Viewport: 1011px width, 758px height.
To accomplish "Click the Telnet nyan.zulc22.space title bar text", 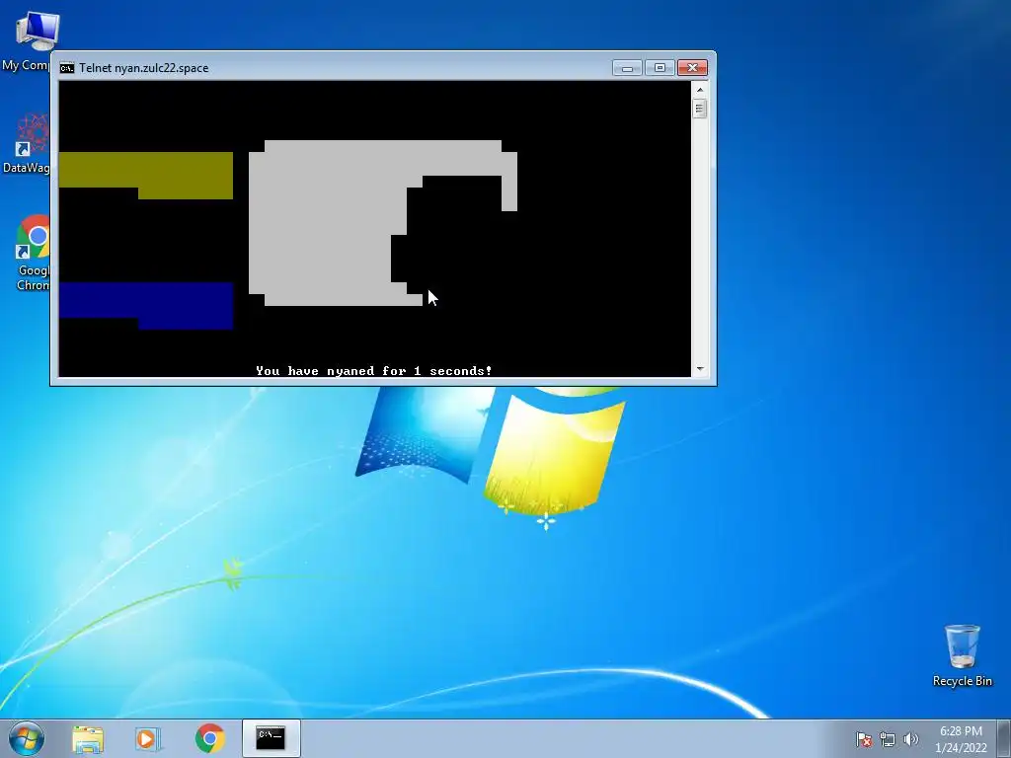I will pos(144,68).
